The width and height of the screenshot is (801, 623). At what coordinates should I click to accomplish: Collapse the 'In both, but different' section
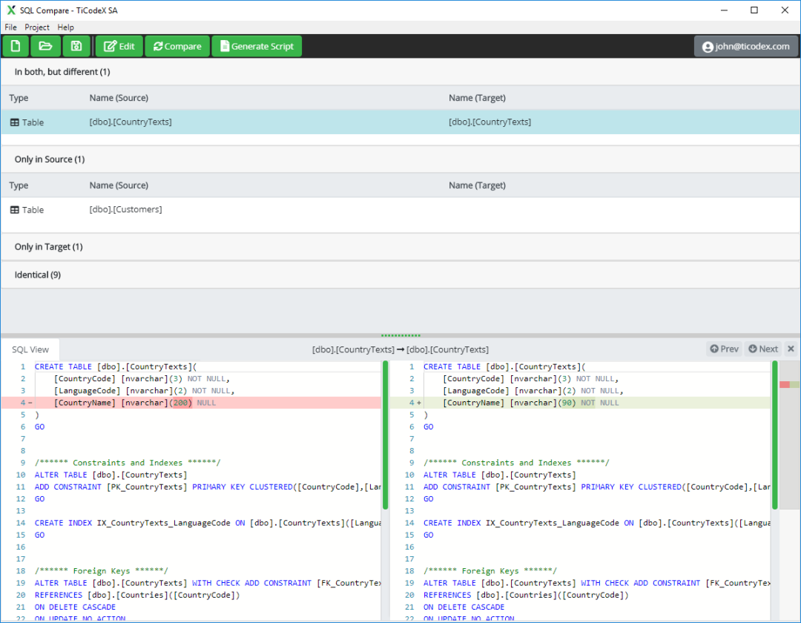(62, 72)
